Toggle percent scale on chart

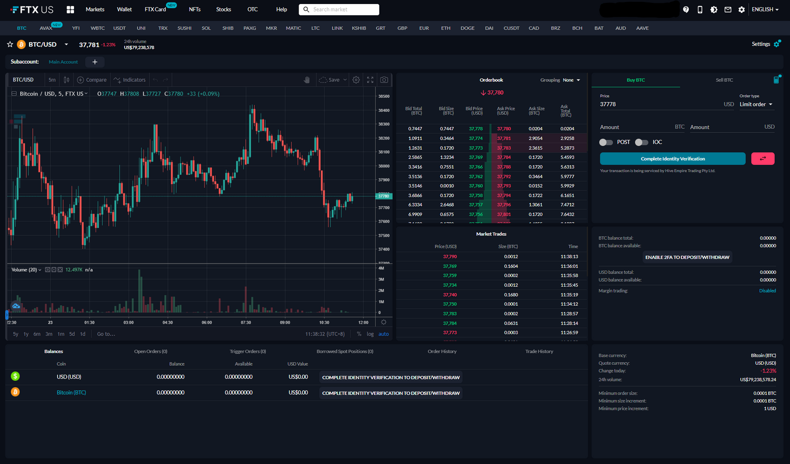(x=359, y=334)
